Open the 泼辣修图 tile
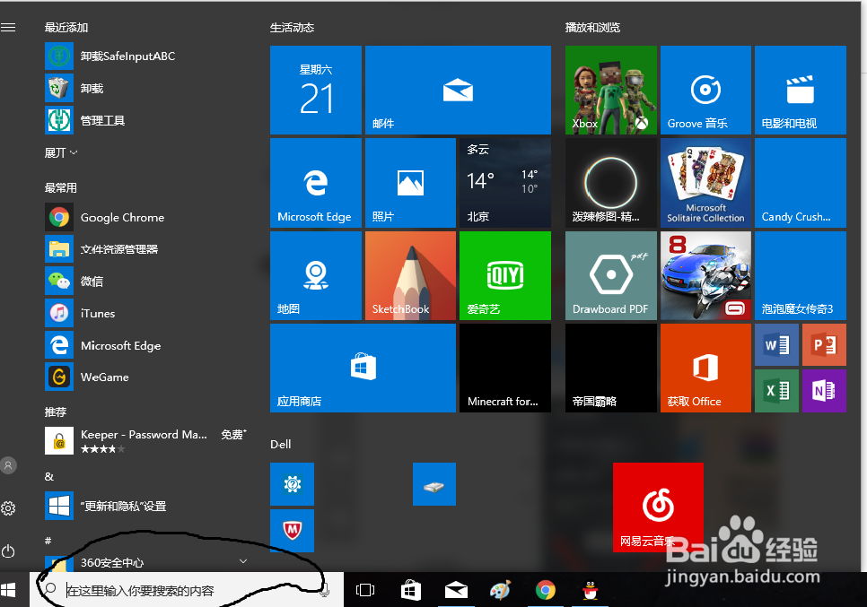 pyautogui.click(x=611, y=183)
